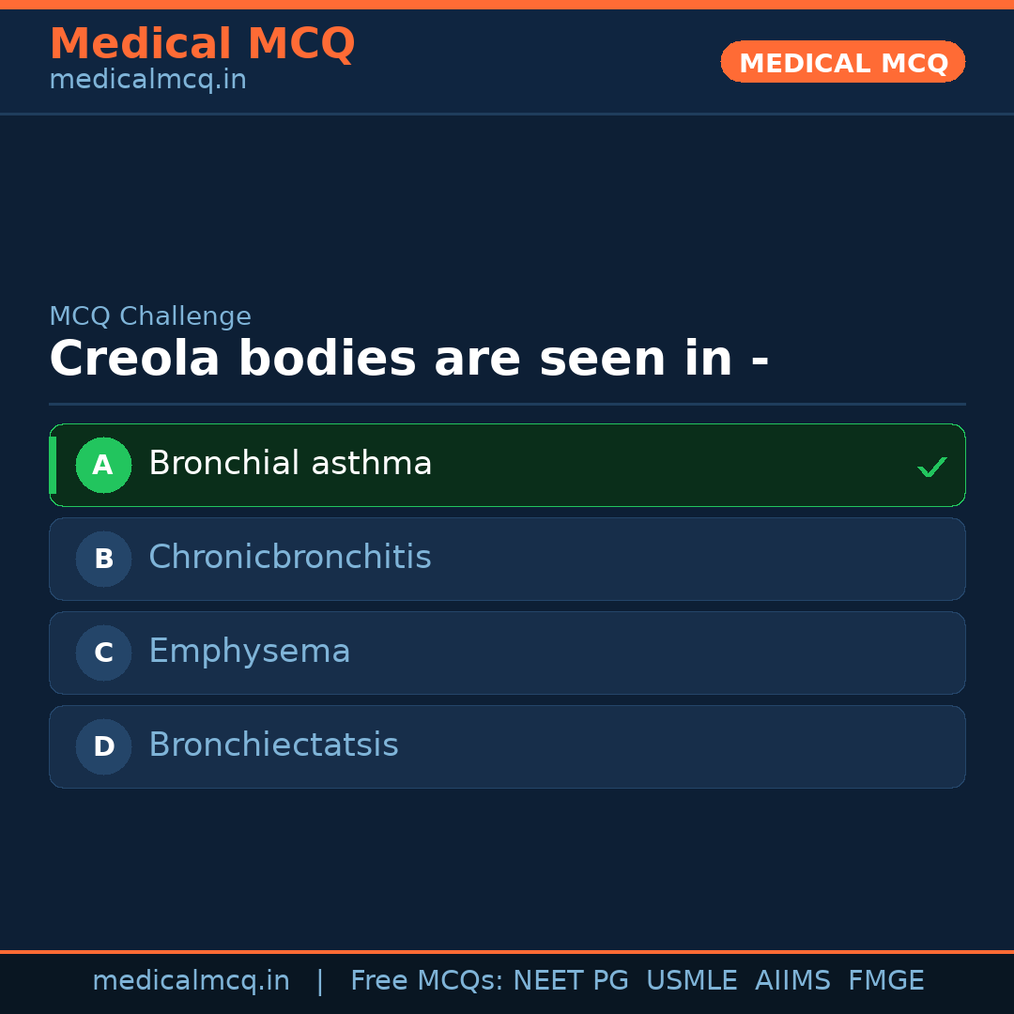Click the orange MEDICAL MCQ badge

pos(842,62)
